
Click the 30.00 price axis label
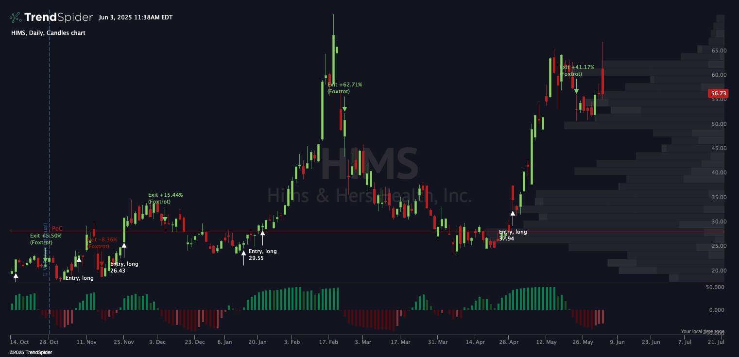point(719,221)
